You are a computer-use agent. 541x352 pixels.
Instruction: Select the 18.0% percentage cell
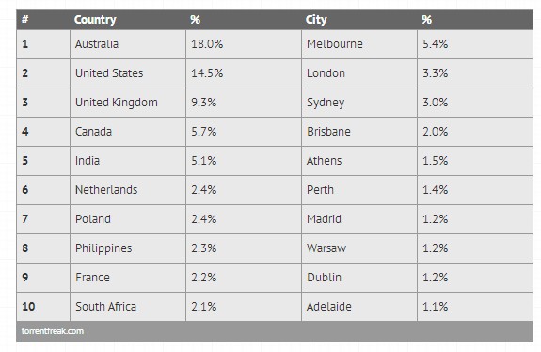(x=244, y=44)
